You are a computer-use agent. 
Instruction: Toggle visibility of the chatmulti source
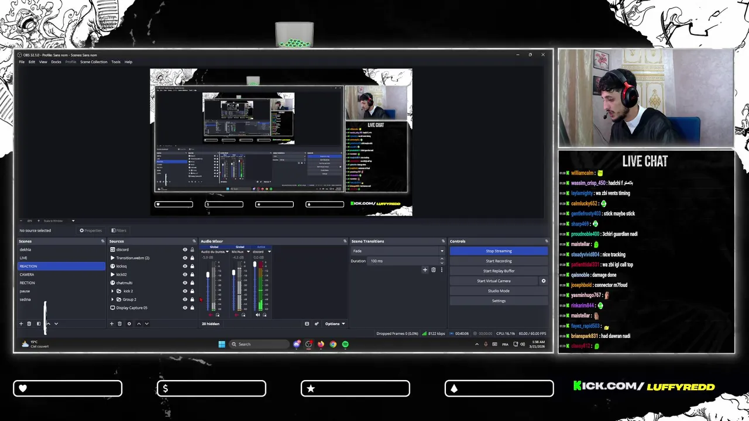click(x=185, y=283)
